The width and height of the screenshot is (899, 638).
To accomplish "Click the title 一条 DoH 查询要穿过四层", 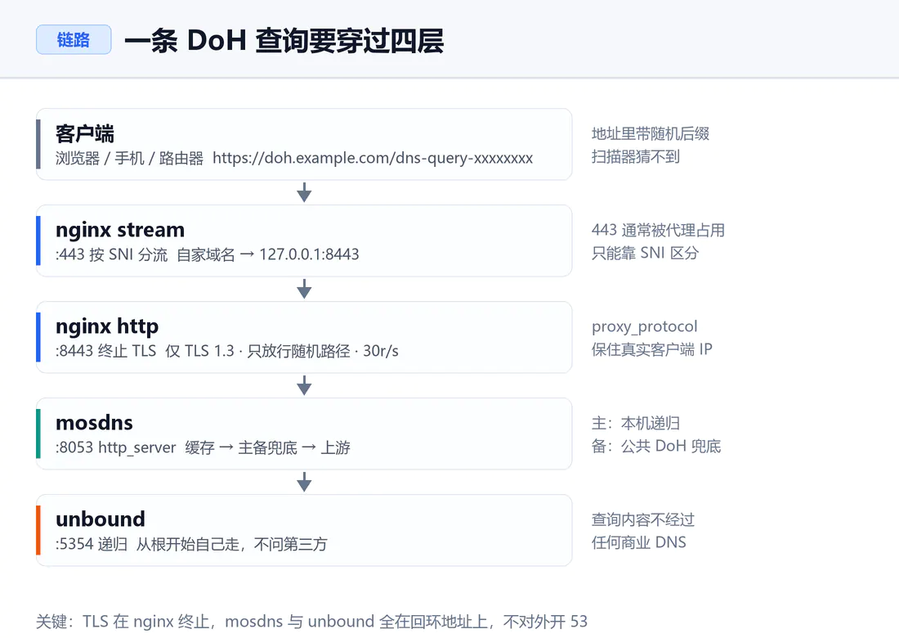I will [284, 41].
